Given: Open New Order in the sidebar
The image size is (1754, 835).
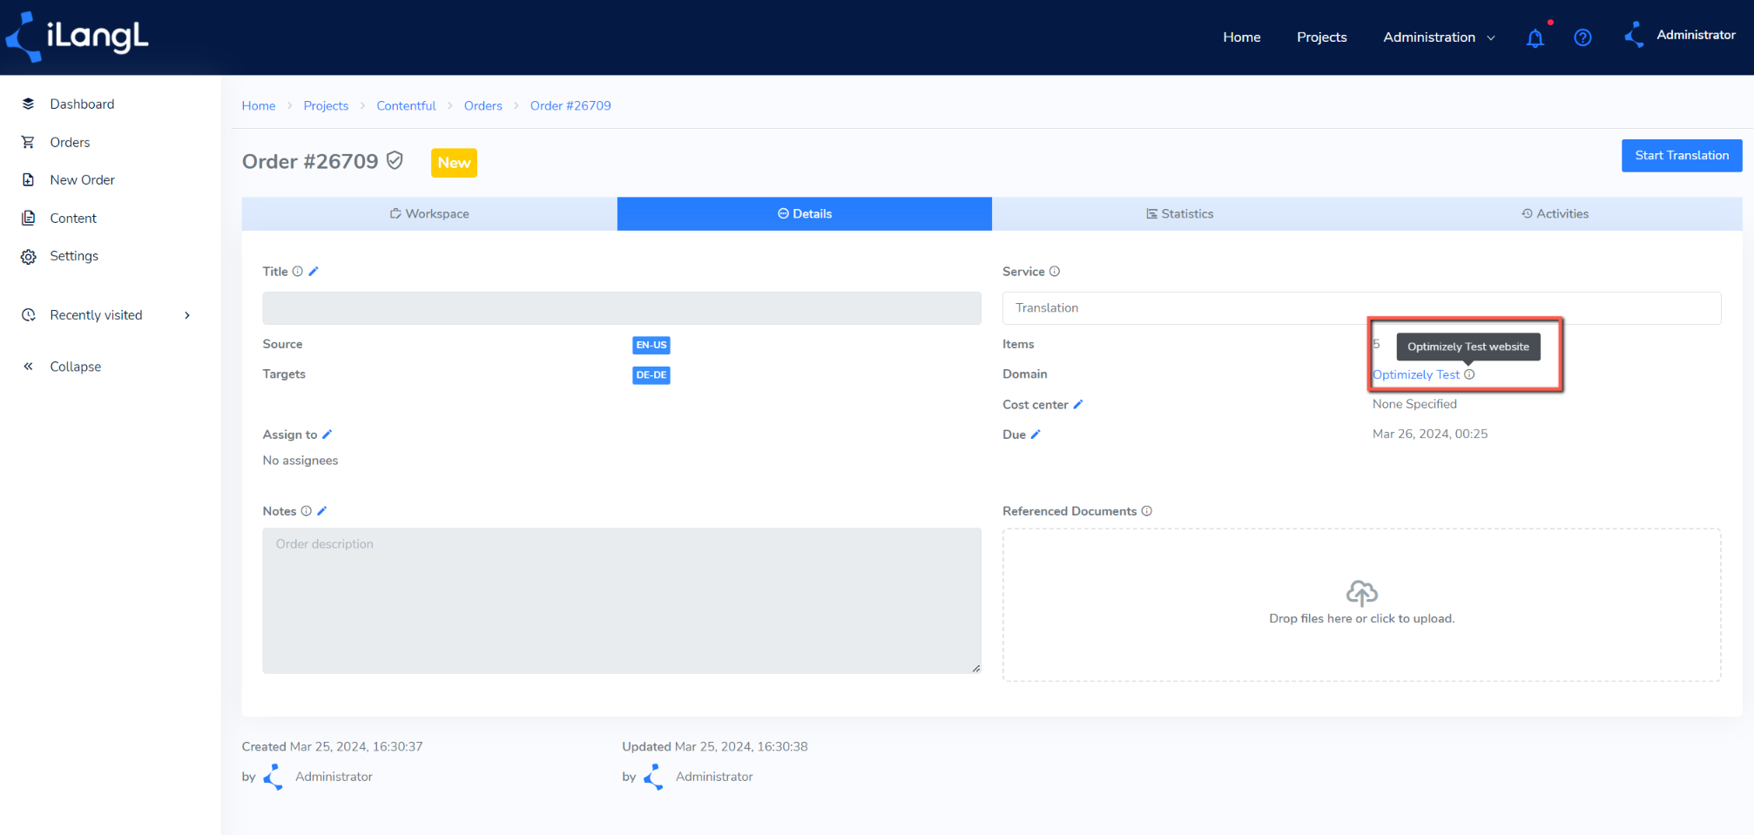Looking at the screenshot, I should pyautogui.click(x=82, y=179).
